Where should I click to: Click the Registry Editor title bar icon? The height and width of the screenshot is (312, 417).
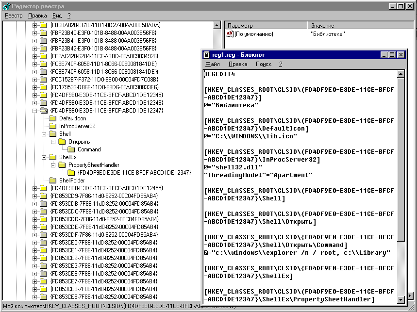(x=6, y=6)
